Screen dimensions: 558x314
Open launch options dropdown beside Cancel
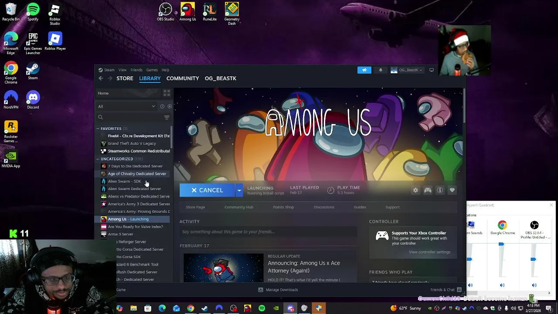[x=239, y=190]
